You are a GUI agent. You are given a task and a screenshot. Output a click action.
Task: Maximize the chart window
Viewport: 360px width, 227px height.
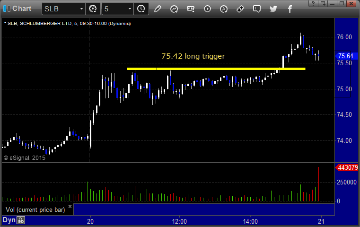click(342, 3)
